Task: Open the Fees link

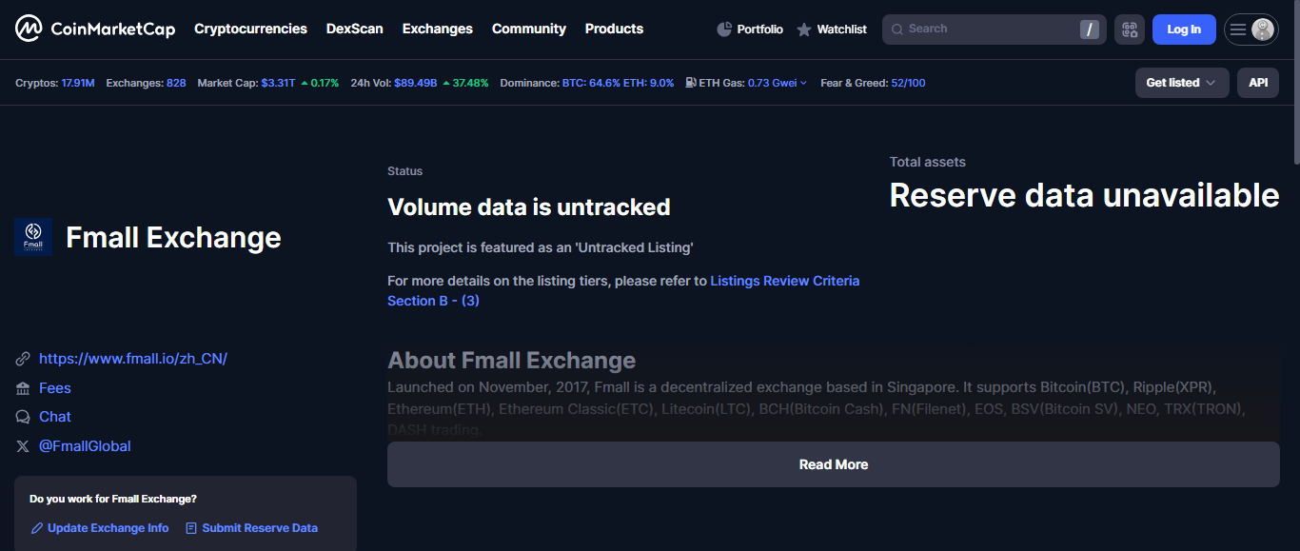Action: (x=55, y=388)
